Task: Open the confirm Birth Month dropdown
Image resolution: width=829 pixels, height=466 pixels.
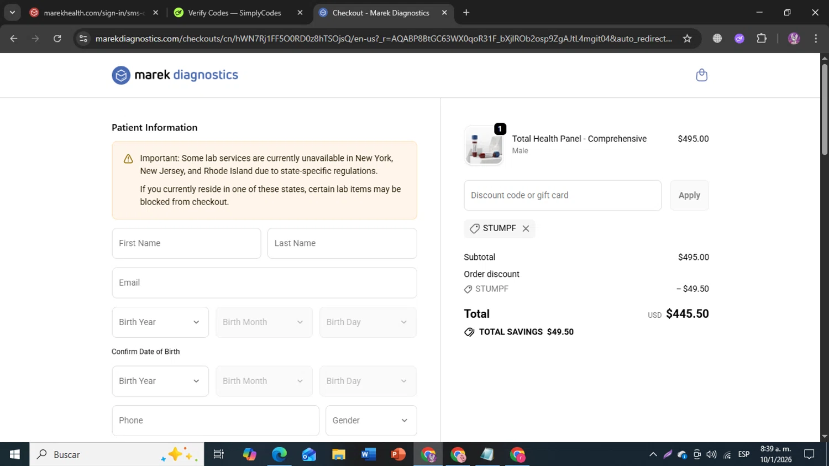Action: click(264, 381)
